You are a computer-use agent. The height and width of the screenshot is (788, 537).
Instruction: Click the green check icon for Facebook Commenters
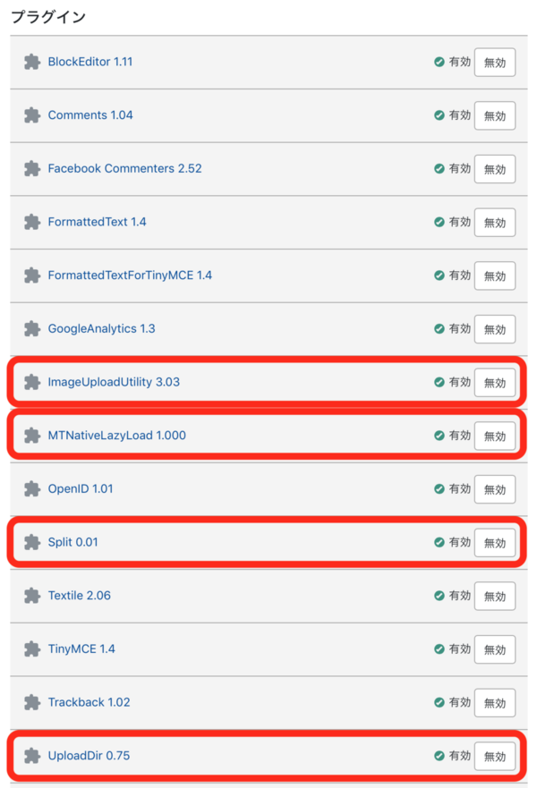click(439, 168)
